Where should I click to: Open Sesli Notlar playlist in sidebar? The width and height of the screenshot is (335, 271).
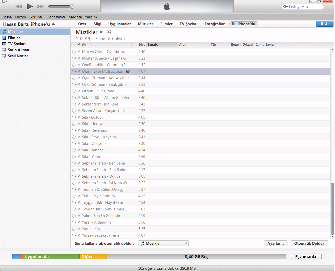tap(35, 56)
